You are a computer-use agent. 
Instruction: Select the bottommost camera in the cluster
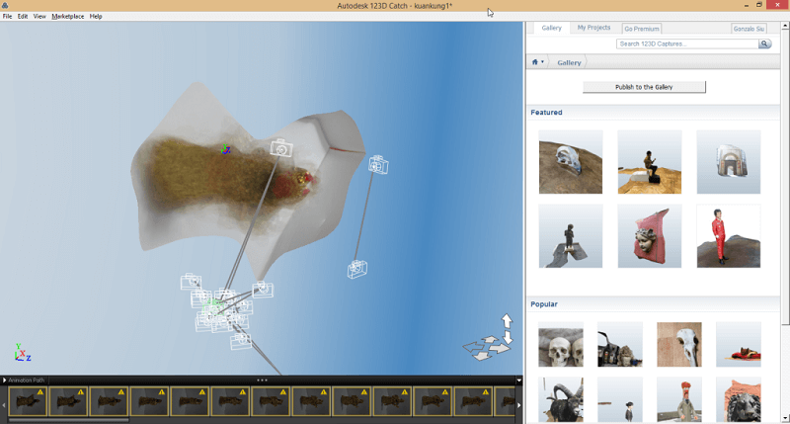click(241, 341)
